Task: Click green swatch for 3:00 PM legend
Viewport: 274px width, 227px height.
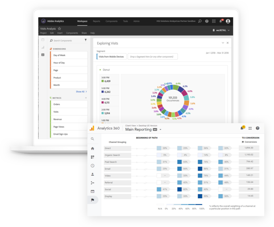Action: (x=103, y=81)
